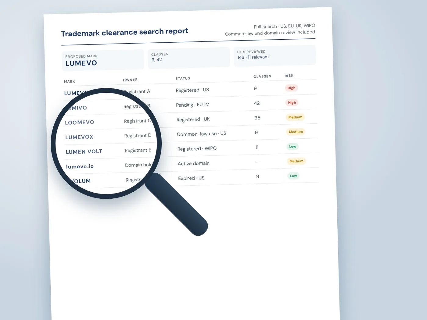
Task: Click the High risk badge in Pending · EUTM row
Action: [x=292, y=103]
